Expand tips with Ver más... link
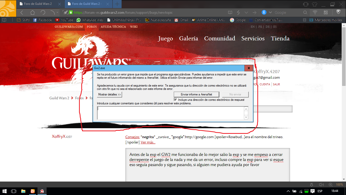The image size is (346, 195). pyautogui.click(x=148, y=142)
